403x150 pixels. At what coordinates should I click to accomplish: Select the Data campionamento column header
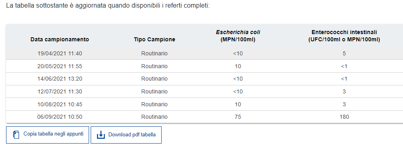click(x=60, y=39)
